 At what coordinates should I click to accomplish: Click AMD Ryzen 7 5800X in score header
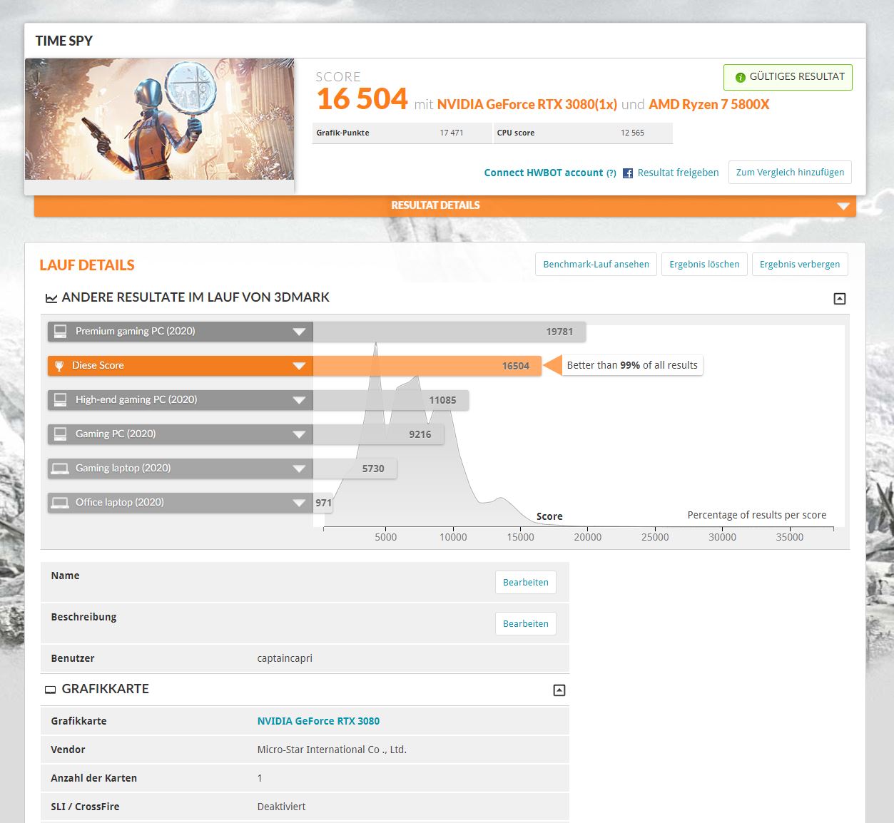pyautogui.click(x=709, y=104)
